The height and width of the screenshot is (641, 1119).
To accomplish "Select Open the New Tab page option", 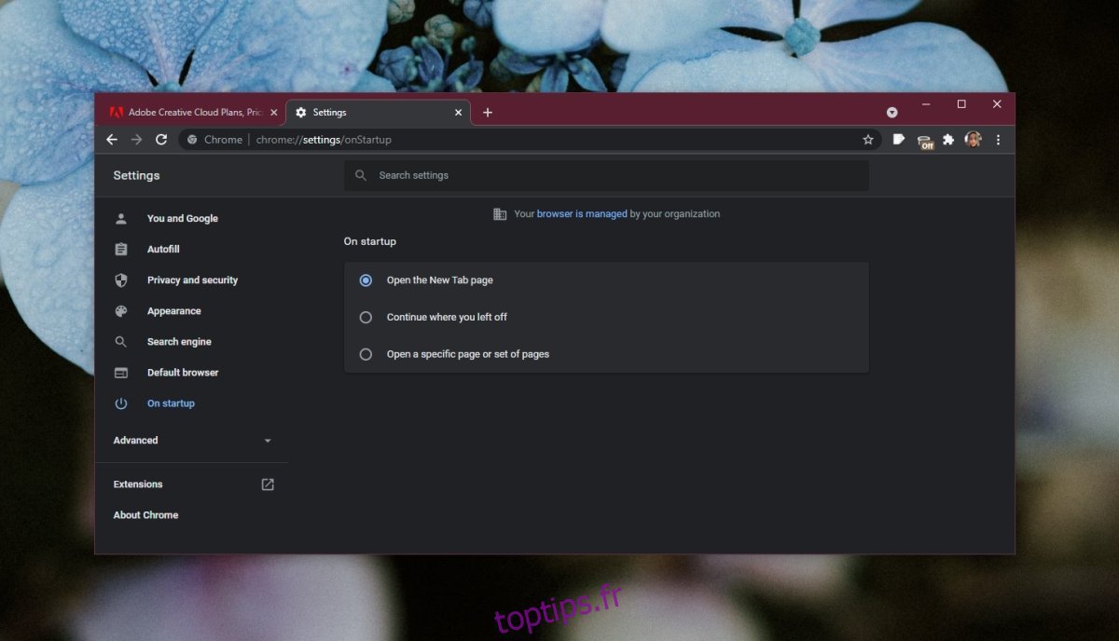I will point(366,280).
